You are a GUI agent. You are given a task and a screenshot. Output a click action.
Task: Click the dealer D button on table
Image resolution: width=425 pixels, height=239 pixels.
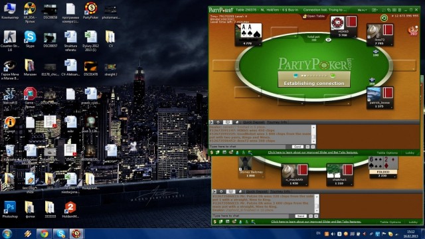(328, 40)
